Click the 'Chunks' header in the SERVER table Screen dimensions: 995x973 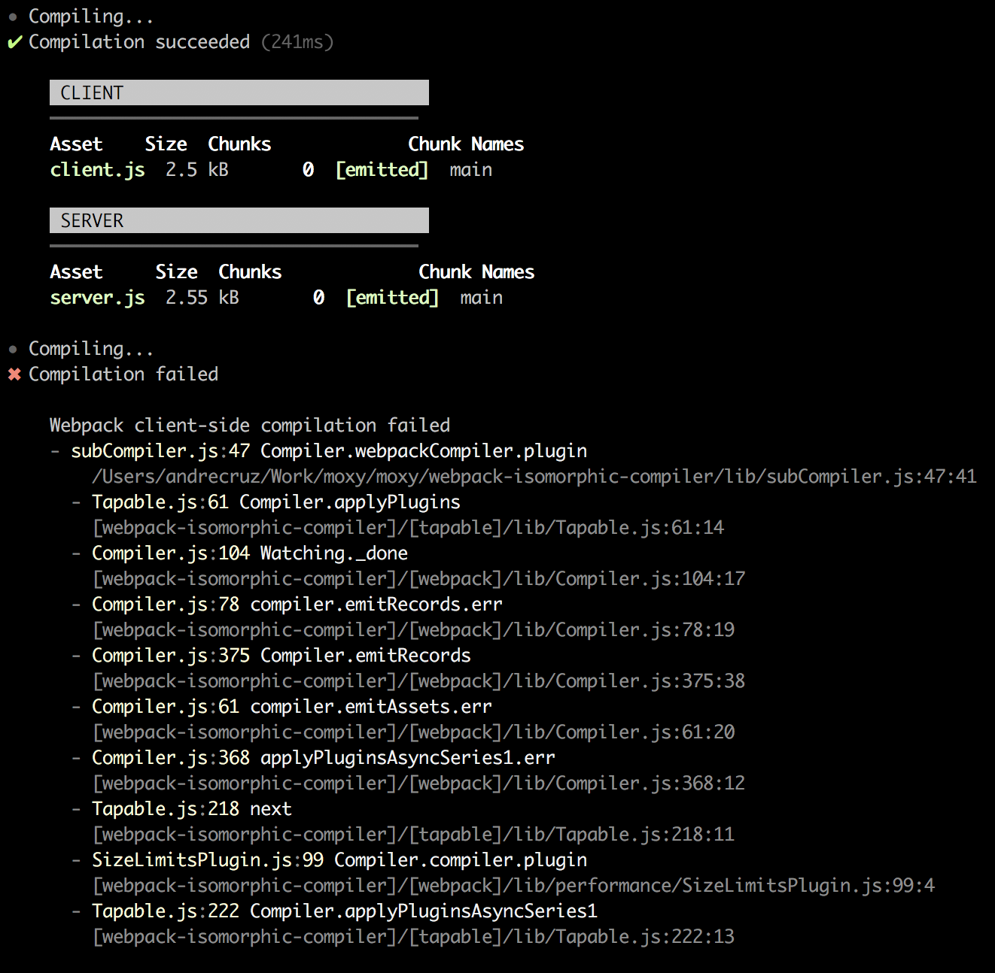pos(250,272)
